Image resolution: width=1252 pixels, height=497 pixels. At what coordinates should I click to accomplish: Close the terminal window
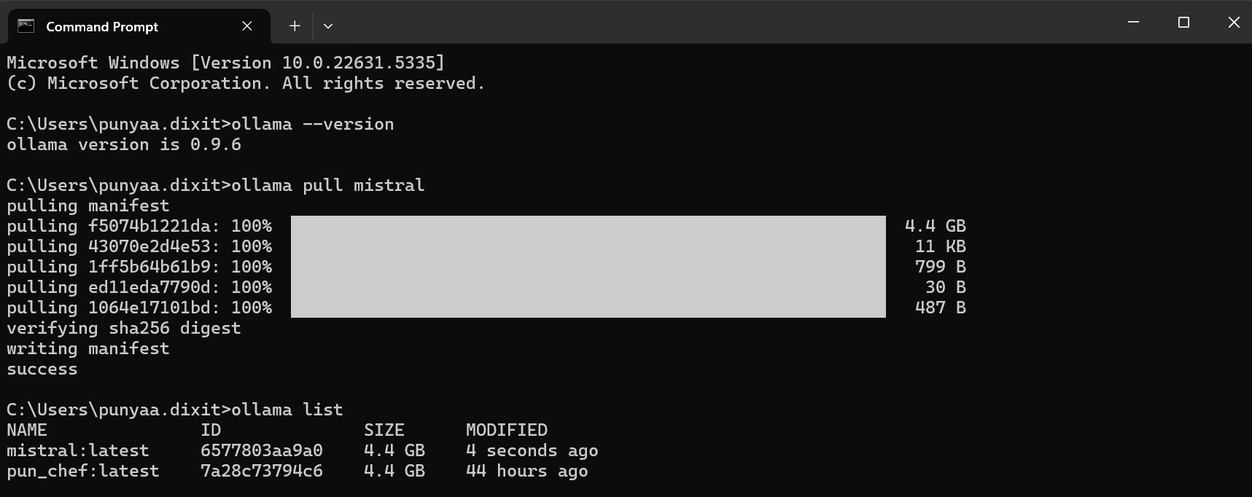tap(1234, 23)
